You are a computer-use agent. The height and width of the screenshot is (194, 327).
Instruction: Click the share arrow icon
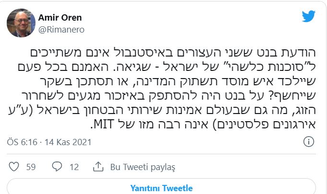[x=98, y=166]
